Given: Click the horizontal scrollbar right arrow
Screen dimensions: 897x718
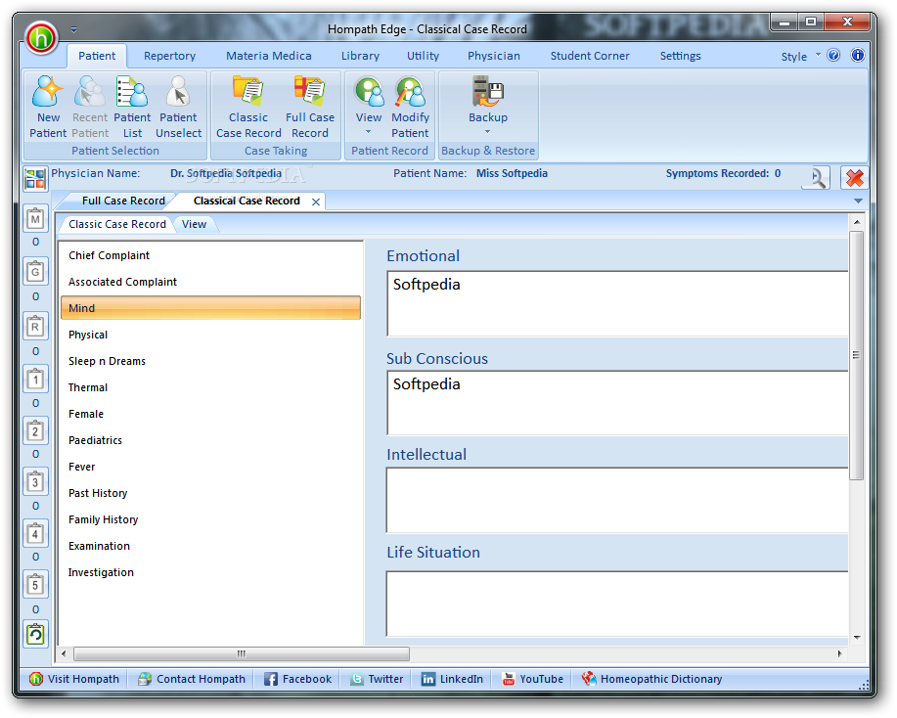Looking at the screenshot, I should (x=840, y=653).
